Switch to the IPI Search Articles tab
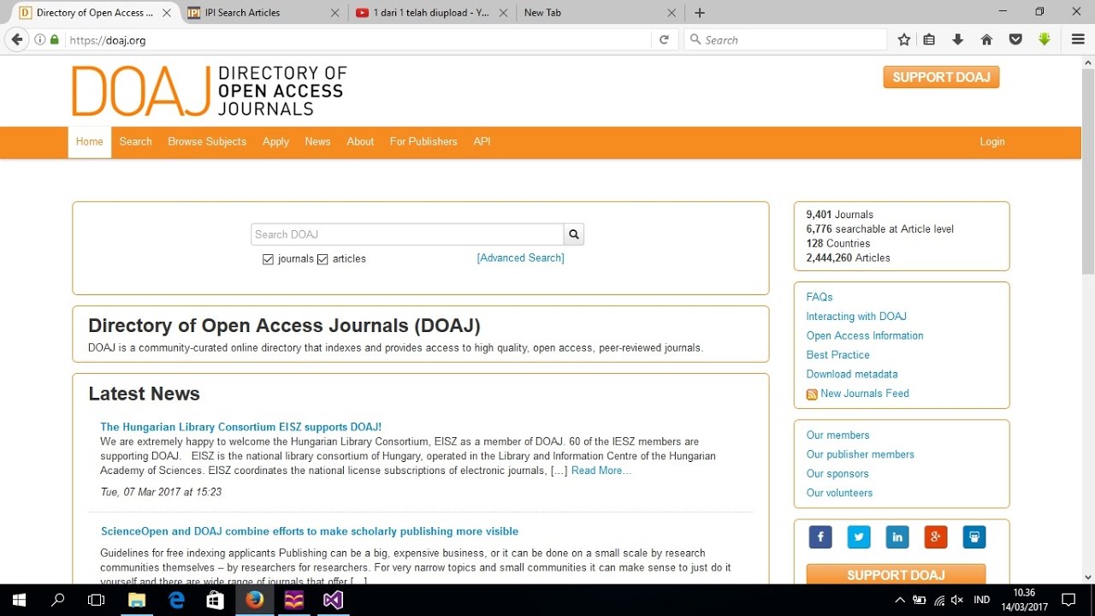 (260, 13)
